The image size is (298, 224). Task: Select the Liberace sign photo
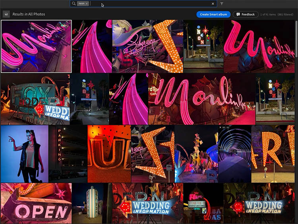(x=148, y=46)
